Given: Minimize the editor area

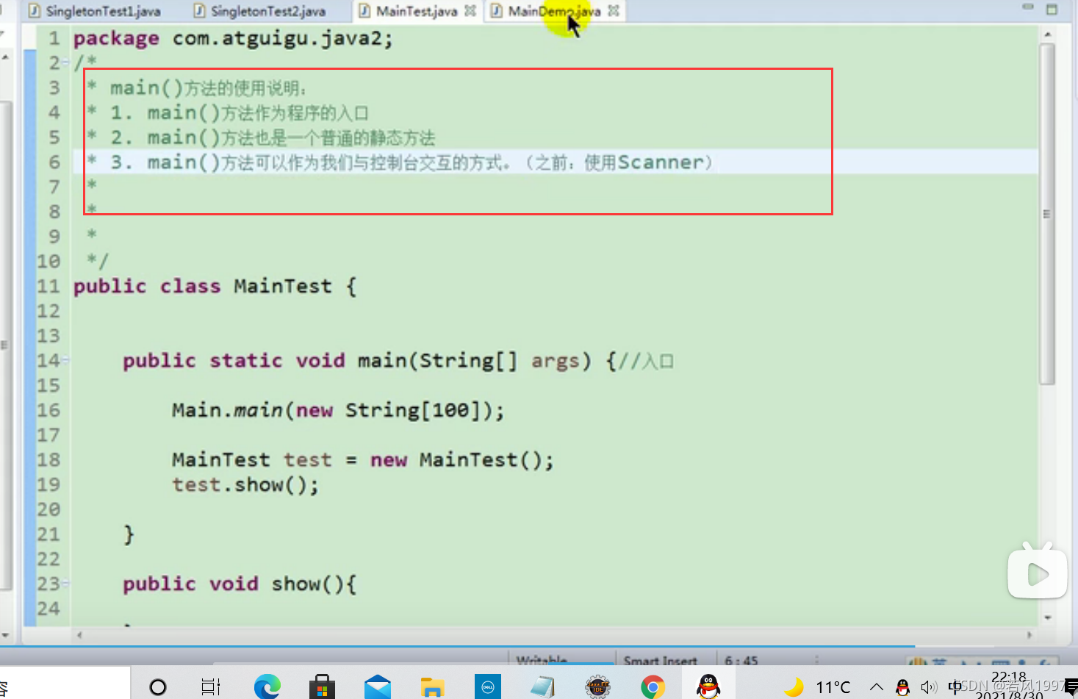Looking at the screenshot, I should coord(1028,7).
